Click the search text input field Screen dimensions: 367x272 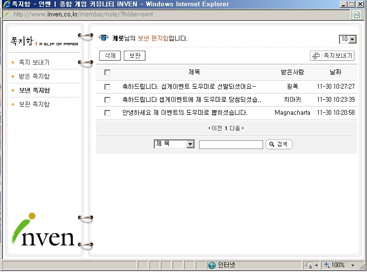[231, 145]
